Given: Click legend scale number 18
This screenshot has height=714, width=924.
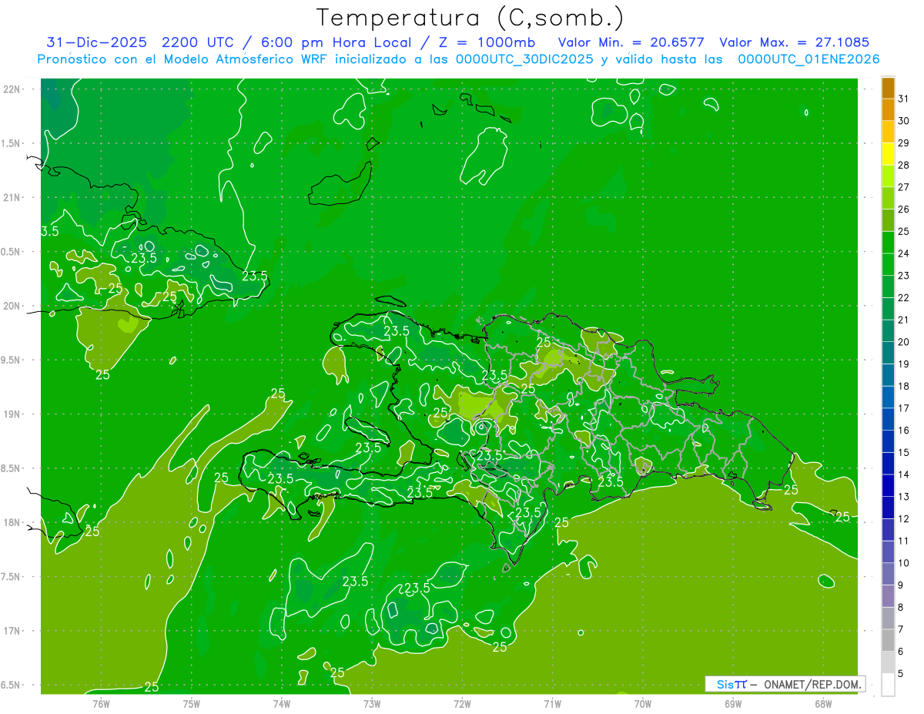Looking at the screenshot, I should [x=904, y=386].
